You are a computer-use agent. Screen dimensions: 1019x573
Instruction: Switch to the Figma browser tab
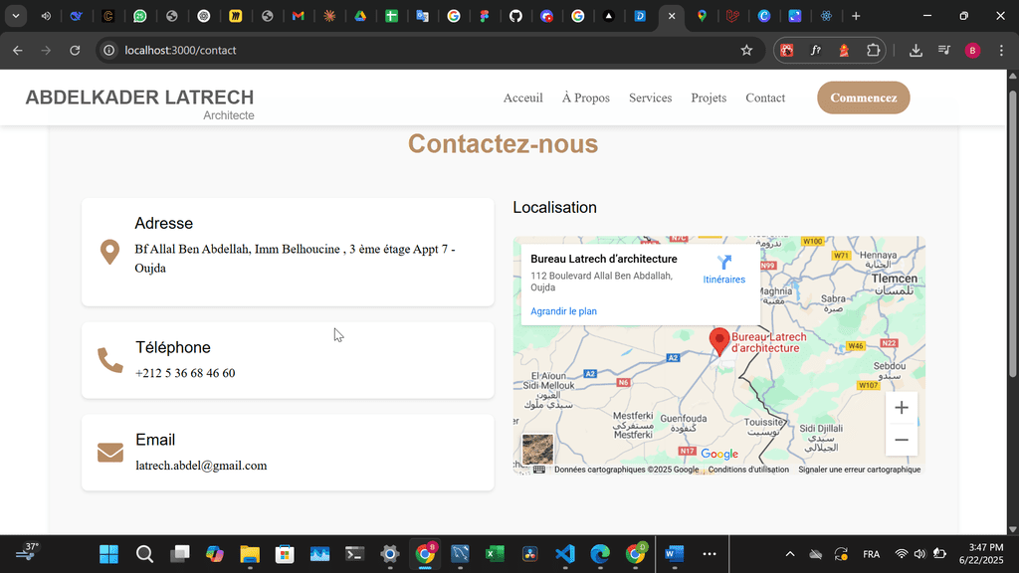point(485,16)
